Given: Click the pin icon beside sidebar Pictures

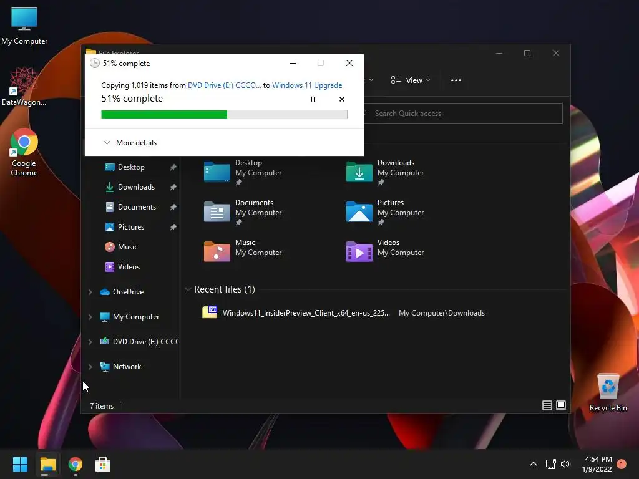Looking at the screenshot, I should click(173, 227).
